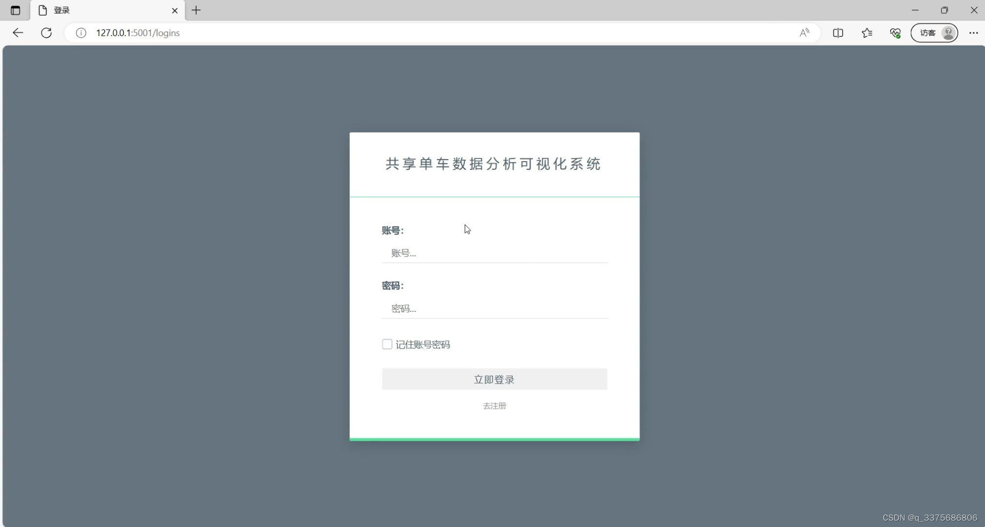The width and height of the screenshot is (985, 527).
Task: Click the back navigation arrow
Action: coord(18,33)
